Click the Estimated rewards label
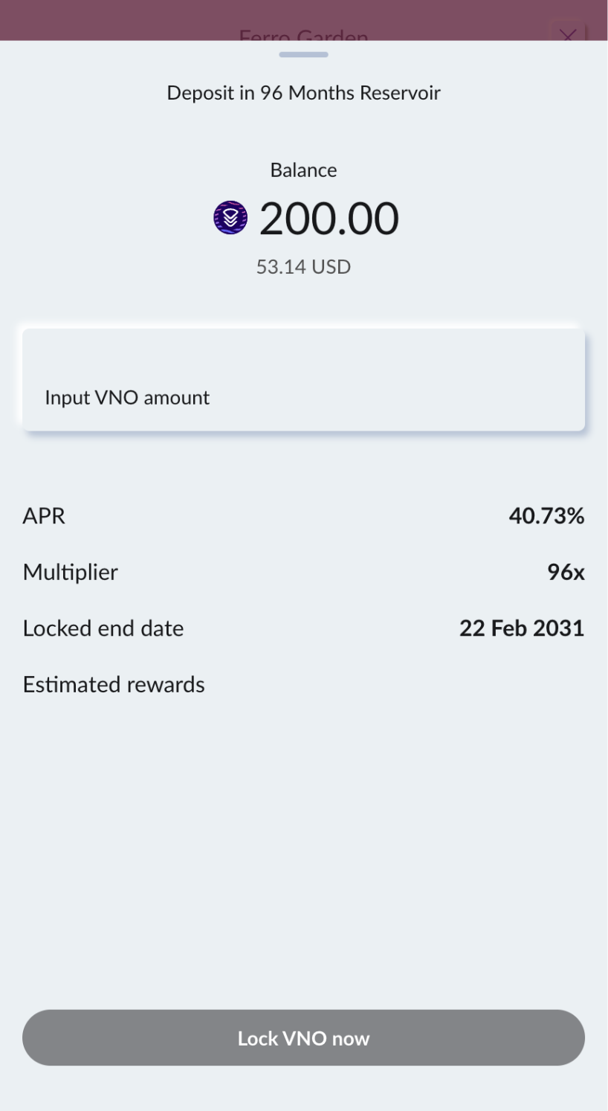 pyautogui.click(x=114, y=684)
